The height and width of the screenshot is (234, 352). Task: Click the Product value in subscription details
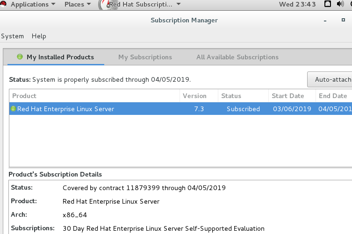click(x=111, y=201)
